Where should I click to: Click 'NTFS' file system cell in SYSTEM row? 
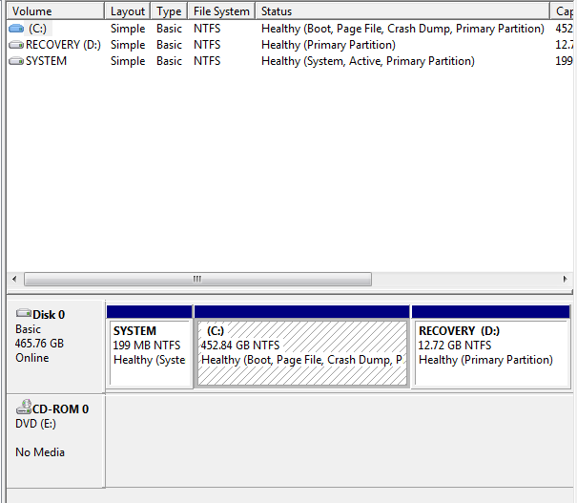[207, 61]
